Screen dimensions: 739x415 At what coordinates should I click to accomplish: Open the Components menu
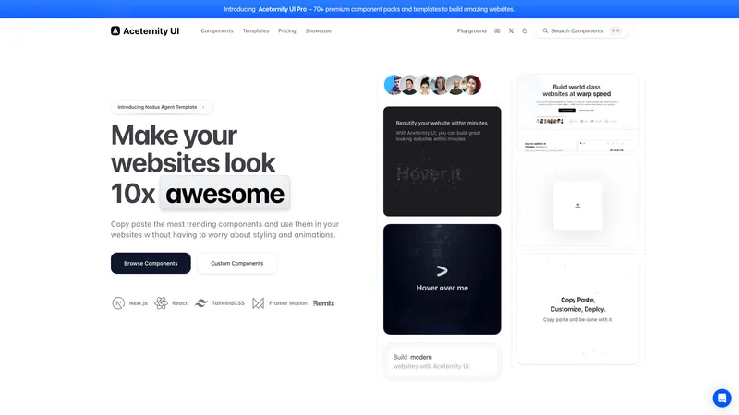[x=217, y=31]
